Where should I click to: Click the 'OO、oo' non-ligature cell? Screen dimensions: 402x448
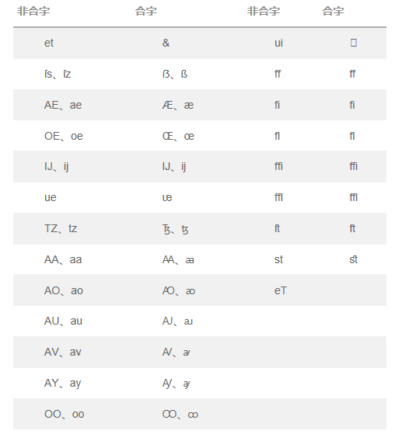tap(64, 414)
